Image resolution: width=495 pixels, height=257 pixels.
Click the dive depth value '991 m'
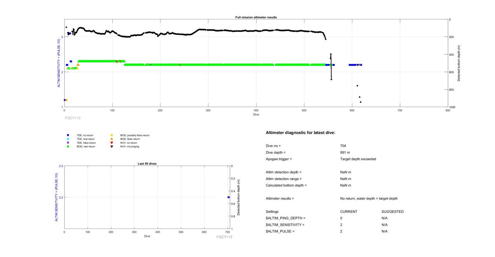[345, 152]
